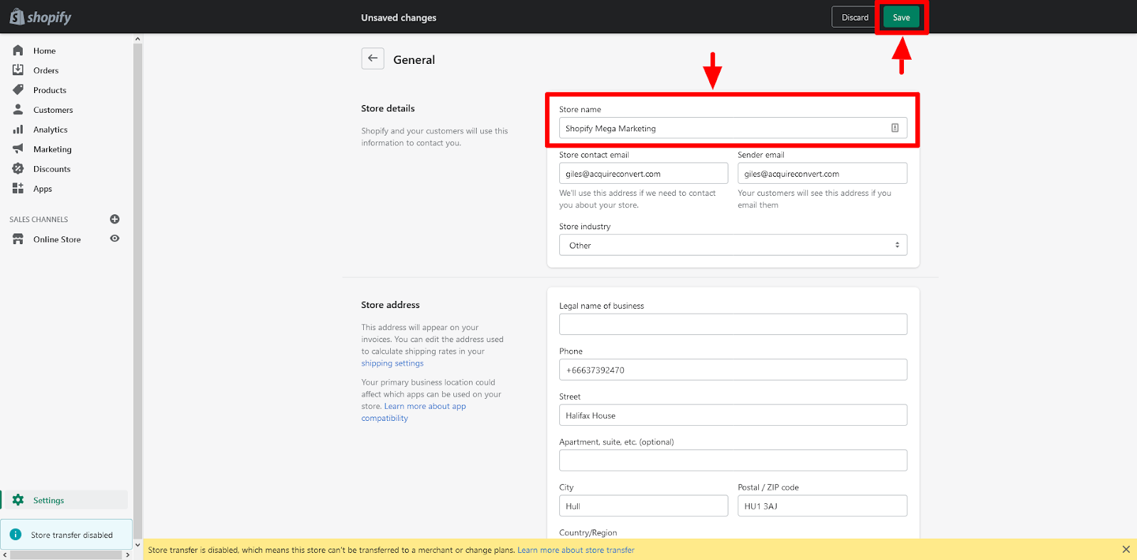Click the Legal name of business field

click(733, 324)
